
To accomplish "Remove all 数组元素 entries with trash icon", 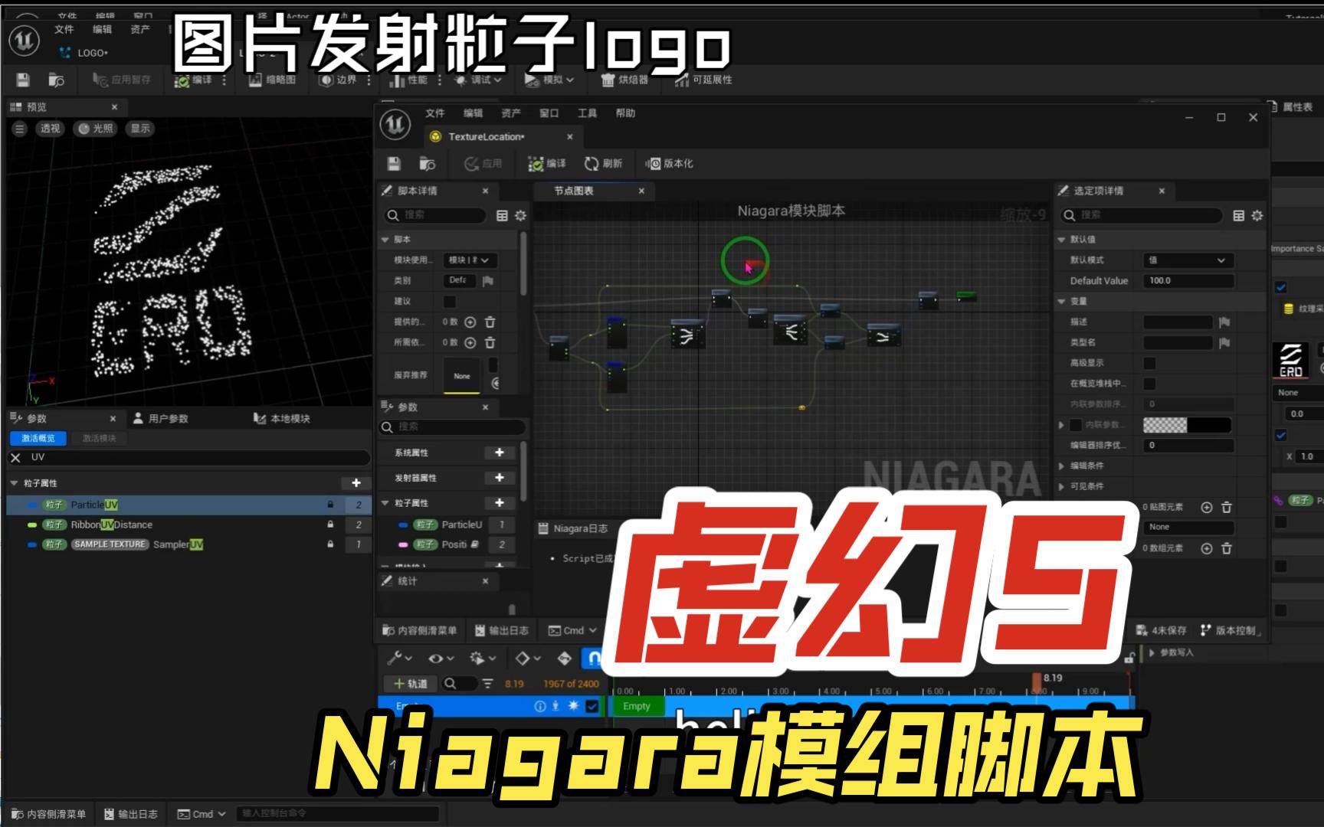I will (x=1226, y=548).
